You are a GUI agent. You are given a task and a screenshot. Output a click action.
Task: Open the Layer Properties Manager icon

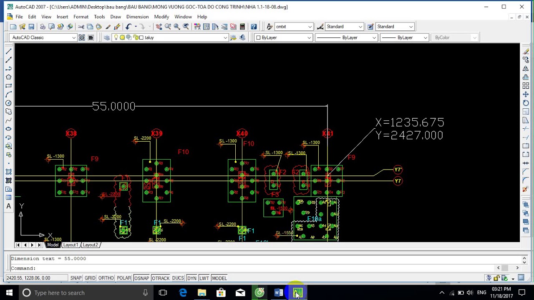point(107,37)
